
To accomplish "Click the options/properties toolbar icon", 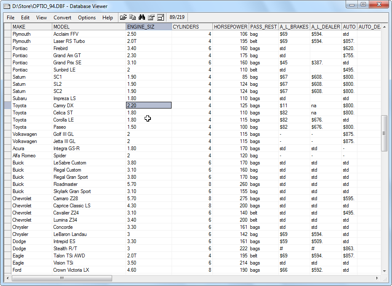I will [151, 17].
